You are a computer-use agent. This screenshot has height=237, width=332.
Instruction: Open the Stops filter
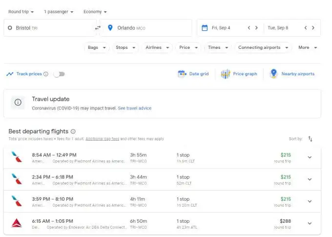(125, 47)
